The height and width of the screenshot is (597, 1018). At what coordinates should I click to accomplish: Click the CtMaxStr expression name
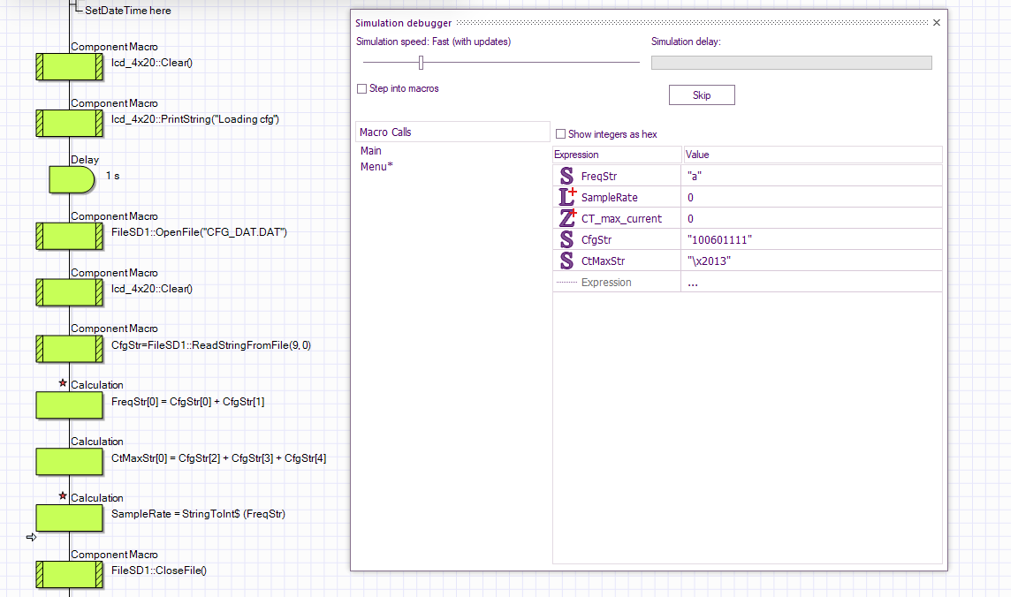point(603,261)
